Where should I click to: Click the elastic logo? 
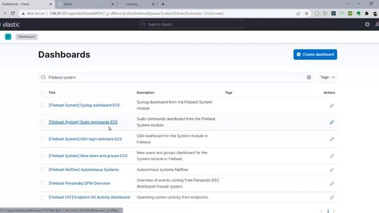coord(10,24)
